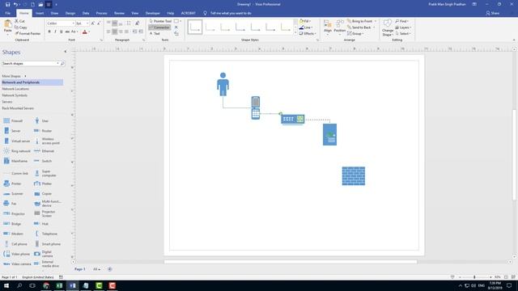Select the Cell phone stencil shape

[15, 244]
